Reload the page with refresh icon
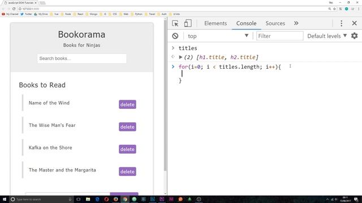Image resolution: width=362 pixels, height=203 pixels. coord(14,9)
